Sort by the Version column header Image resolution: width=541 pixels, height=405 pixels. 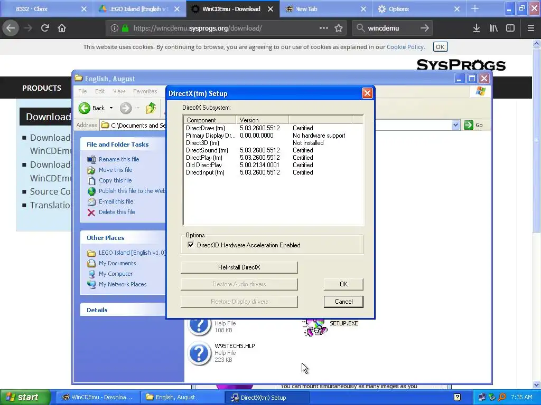coord(262,120)
